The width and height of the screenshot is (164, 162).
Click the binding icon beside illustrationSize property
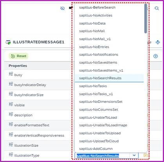[x=11, y=144]
